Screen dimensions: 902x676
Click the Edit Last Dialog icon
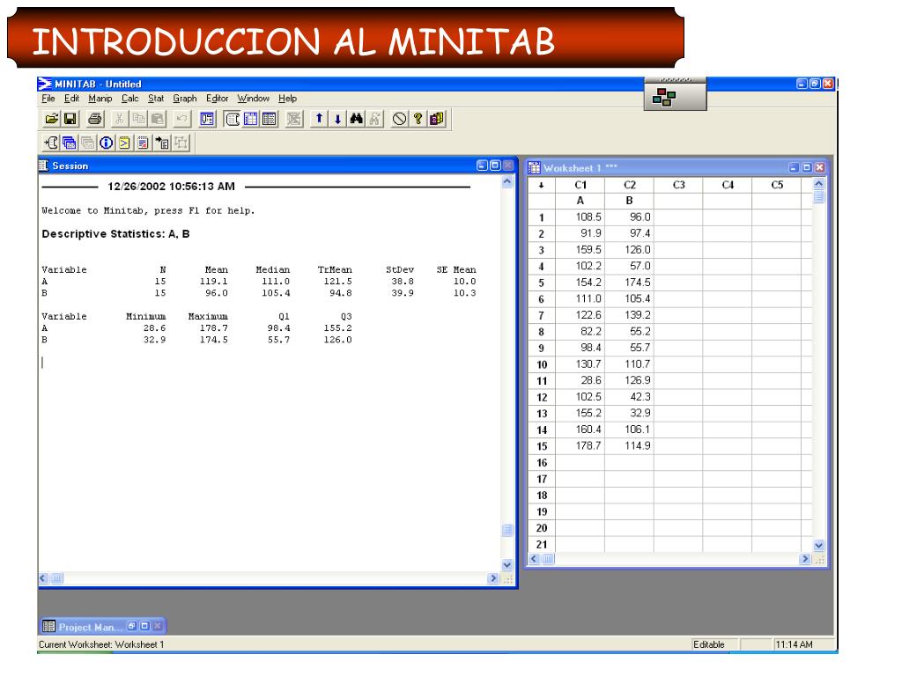pos(207,119)
